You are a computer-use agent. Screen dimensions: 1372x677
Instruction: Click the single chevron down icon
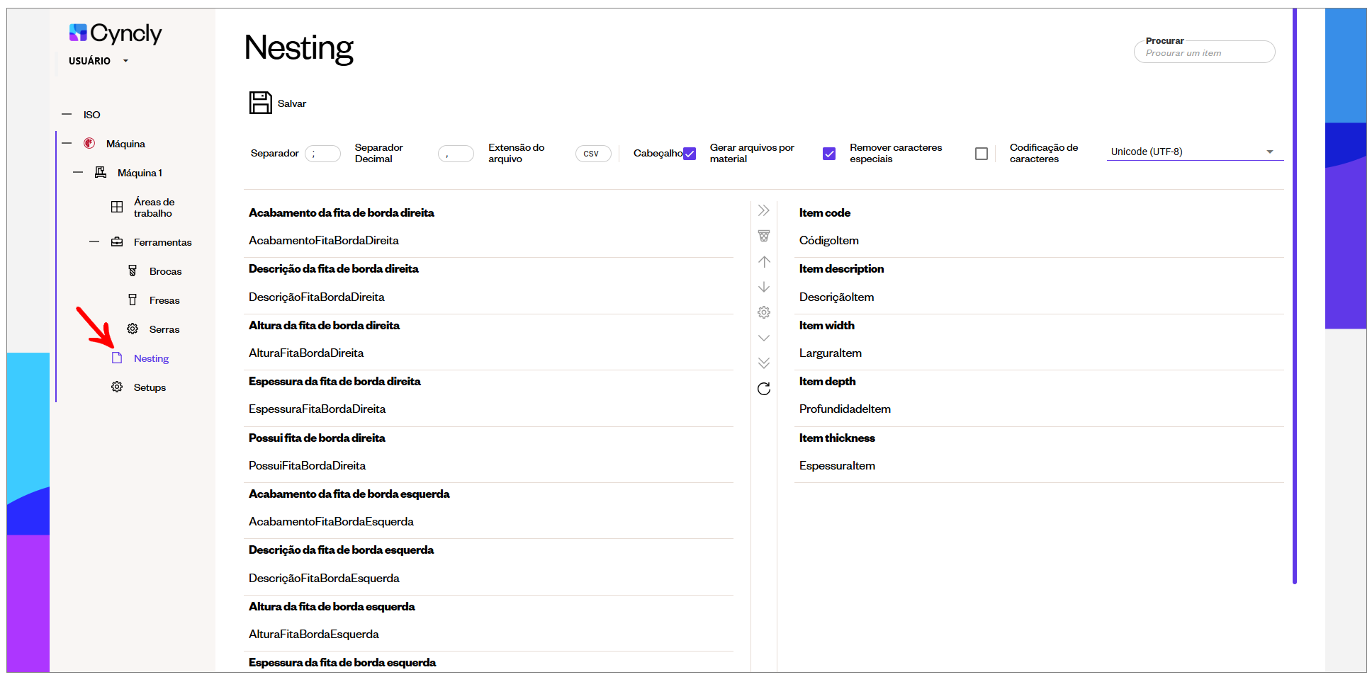[x=764, y=338]
